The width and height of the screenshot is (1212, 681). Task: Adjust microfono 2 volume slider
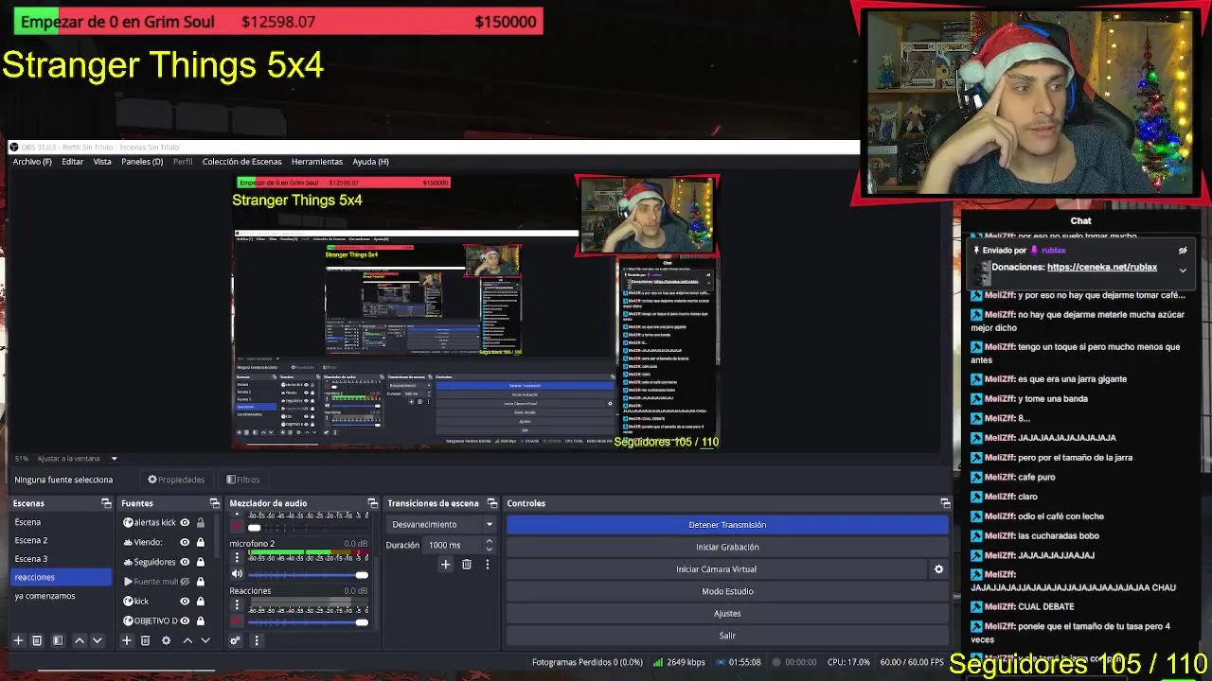point(308,575)
